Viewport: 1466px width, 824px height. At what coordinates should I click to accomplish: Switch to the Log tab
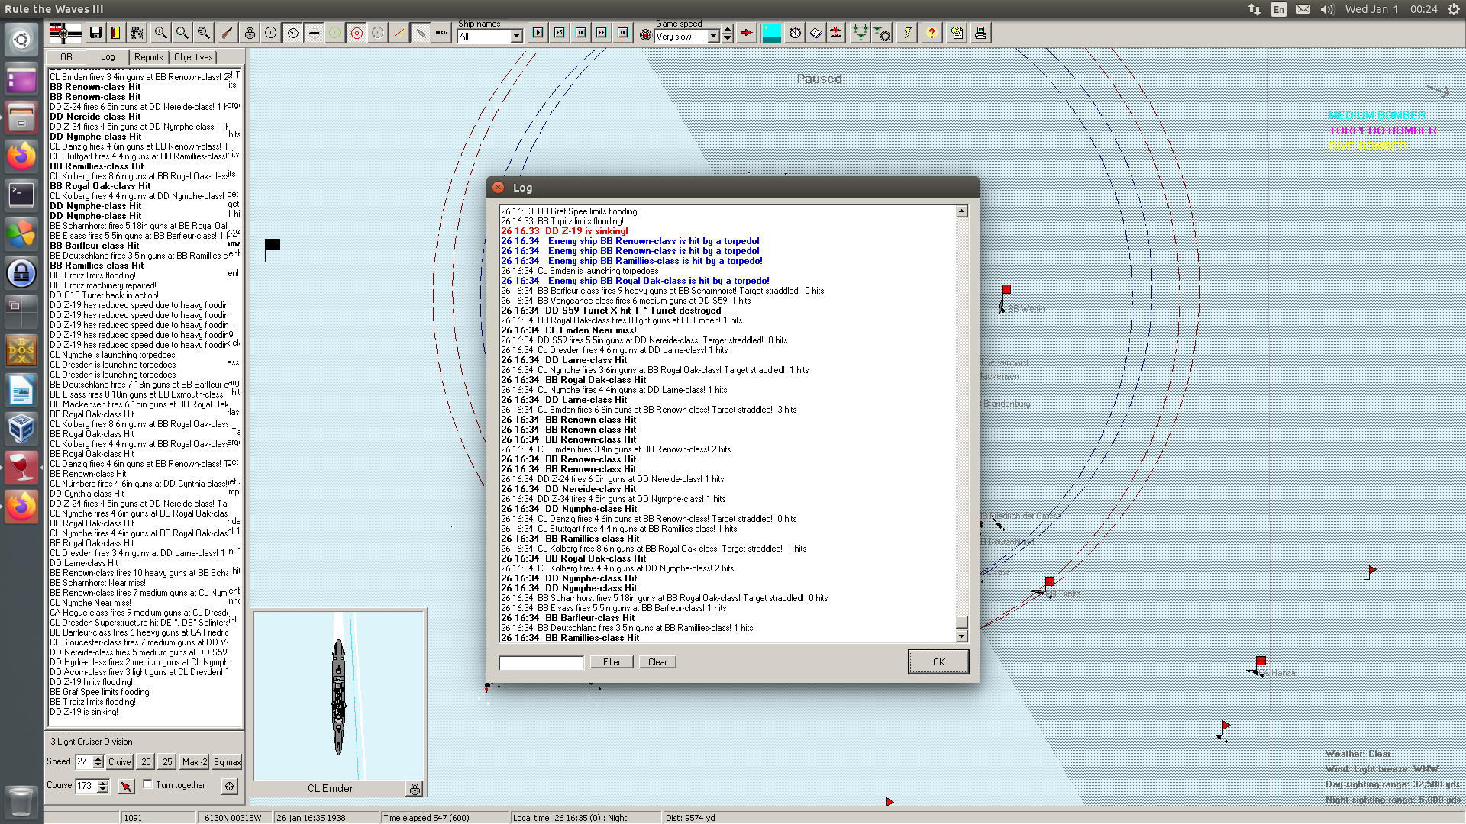pos(108,57)
